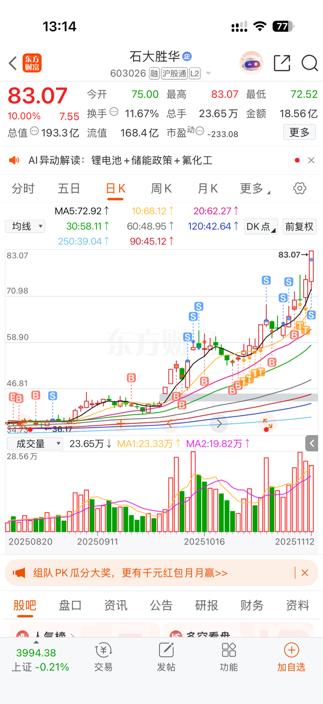Switch to 资料 tab
This screenshot has height=704, width=323.
click(x=297, y=605)
